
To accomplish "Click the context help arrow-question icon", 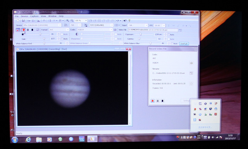I will pos(125,21).
